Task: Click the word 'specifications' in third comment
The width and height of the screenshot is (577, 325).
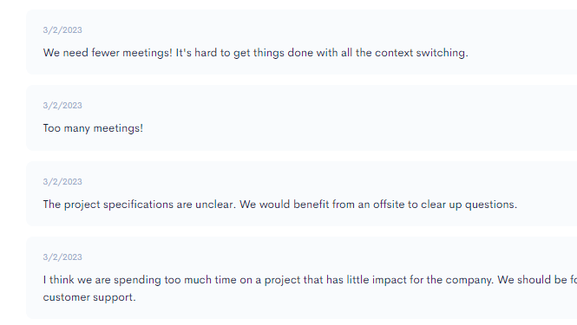Action: pos(138,205)
